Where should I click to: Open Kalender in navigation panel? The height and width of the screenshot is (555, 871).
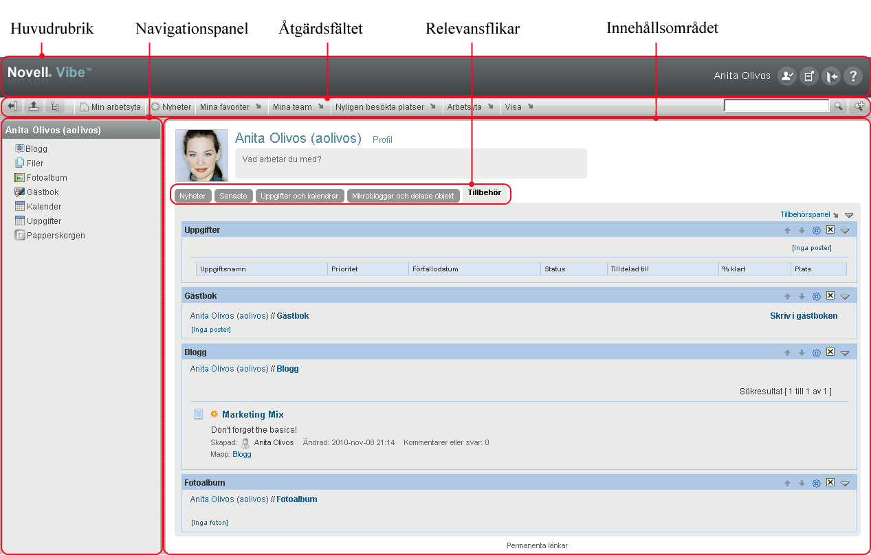(38, 207)
